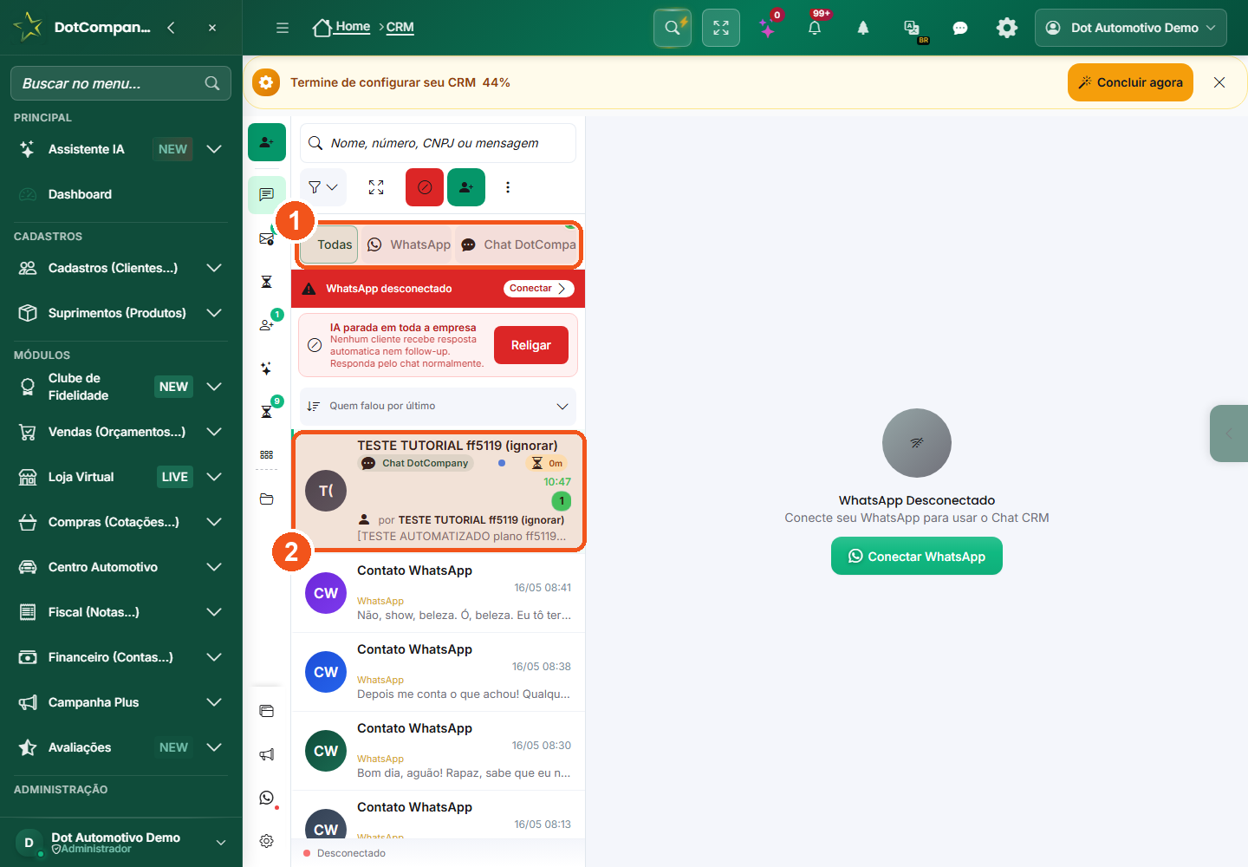This screenshot has height=867, width=1248.
Task: Open the hourglass icon in CRM sidebar
Action: click(x=267, y=282)
